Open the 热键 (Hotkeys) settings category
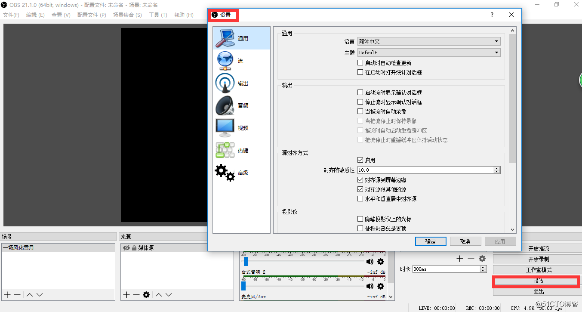The image size is (582, 312). [241, 150]
